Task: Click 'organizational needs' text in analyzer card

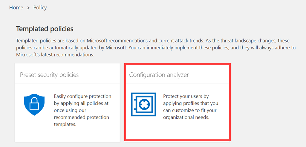Action: point(186,117)
